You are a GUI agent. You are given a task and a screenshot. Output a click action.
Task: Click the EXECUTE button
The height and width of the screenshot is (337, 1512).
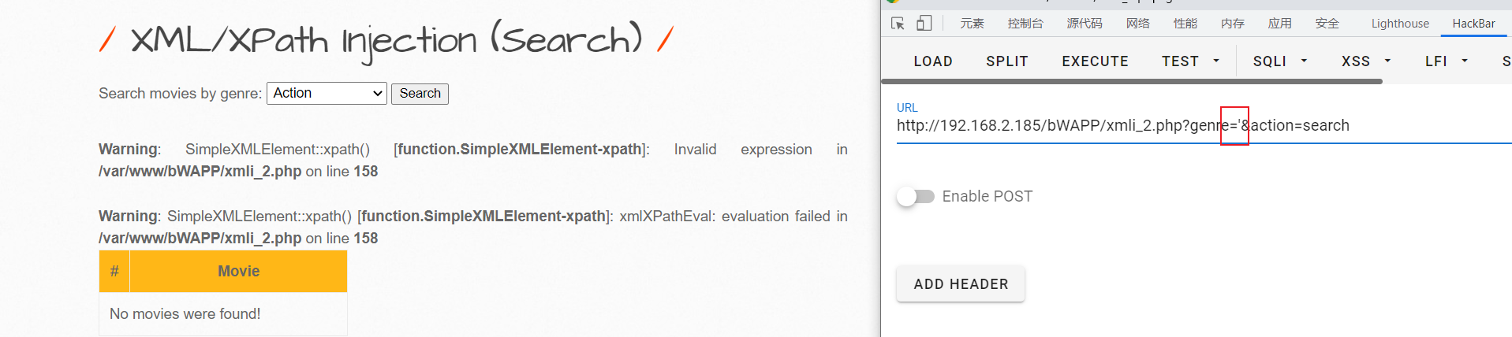[1095, 61]
